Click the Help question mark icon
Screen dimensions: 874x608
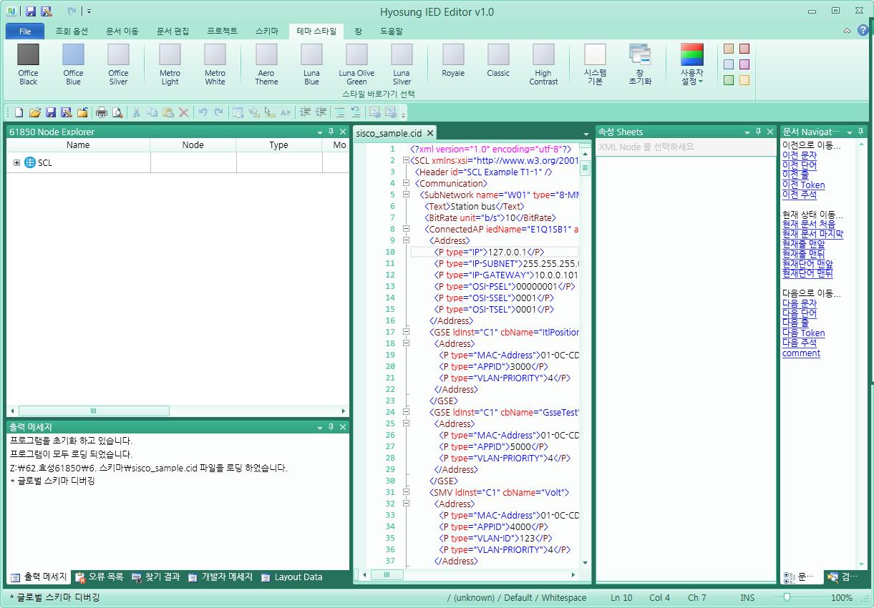863,31
